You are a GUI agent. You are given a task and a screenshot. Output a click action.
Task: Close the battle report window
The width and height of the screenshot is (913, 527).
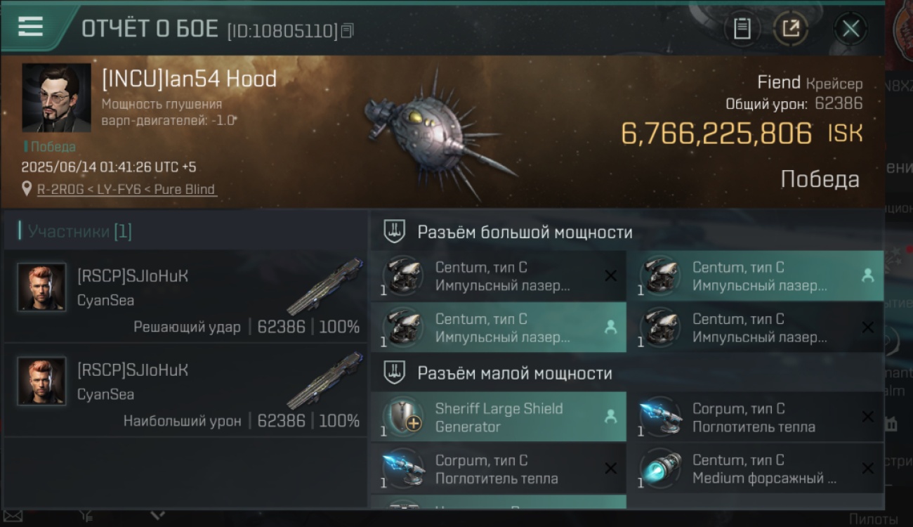(x=850, y=29)
